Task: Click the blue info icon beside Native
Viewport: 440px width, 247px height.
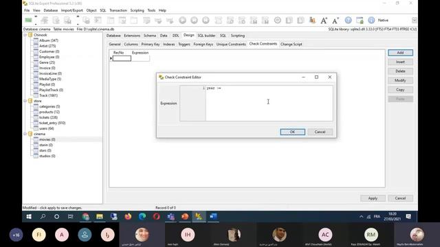Action: point(371,20)
